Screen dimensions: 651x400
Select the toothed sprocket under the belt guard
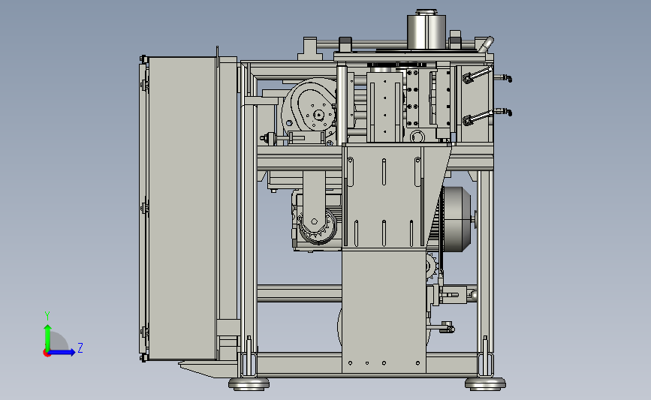(x=318, y=227)
